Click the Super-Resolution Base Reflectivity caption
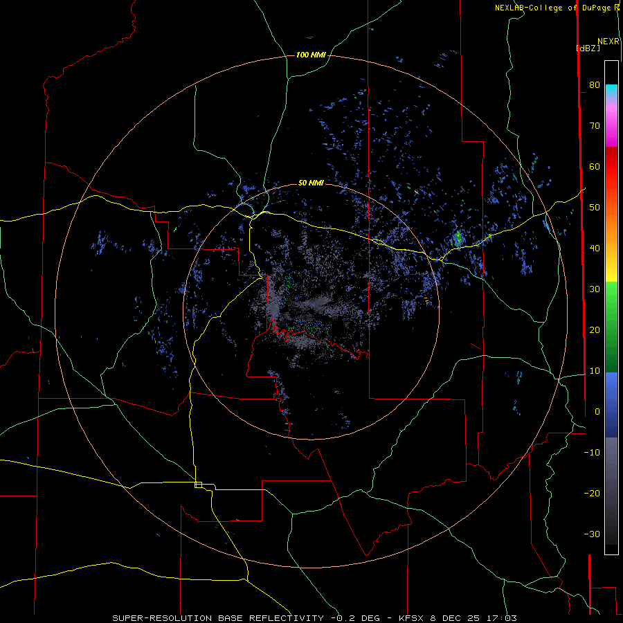This screenshot has width=623, height=623. tap(314, 618)
